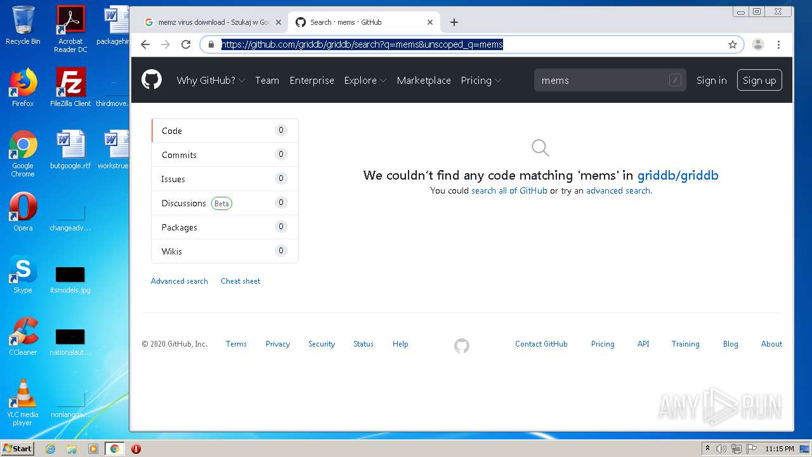Open the footer API link
812x457 pixels.
(643, 344)
